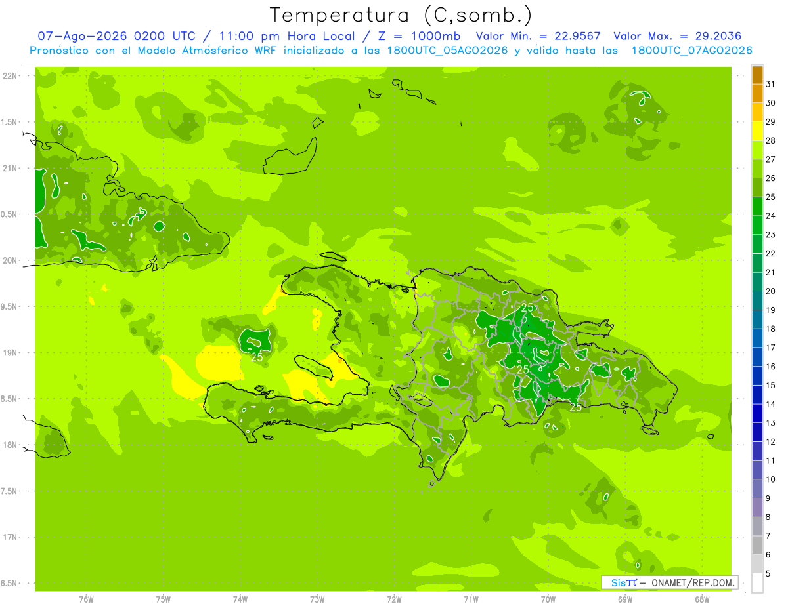
Task: Click the legend value label "5"
Action: tap(768, 573)
